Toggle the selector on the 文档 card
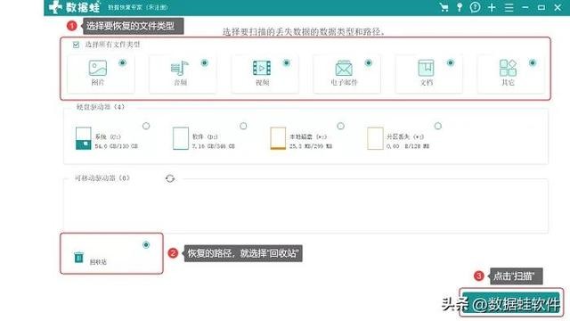Image resolution: width=570 pixels, height=321 pixels. (x=451, y=63)
